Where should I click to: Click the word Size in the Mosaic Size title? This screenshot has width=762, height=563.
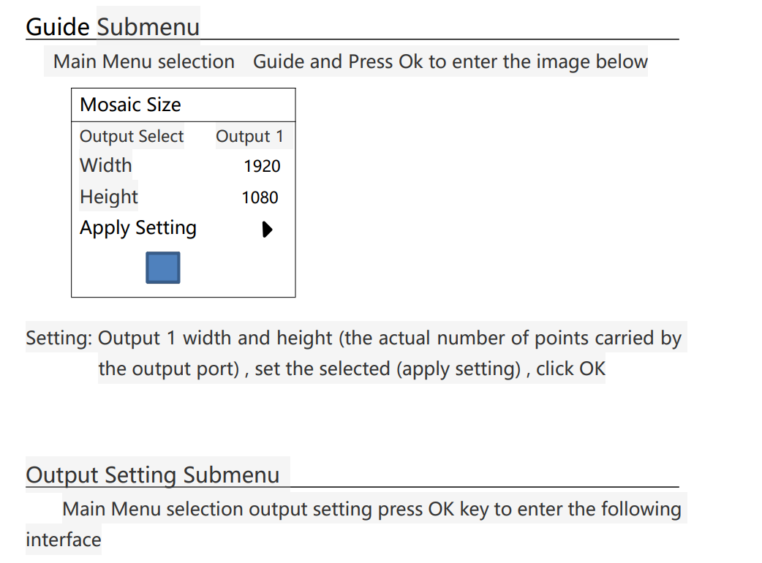pos(163,105)
